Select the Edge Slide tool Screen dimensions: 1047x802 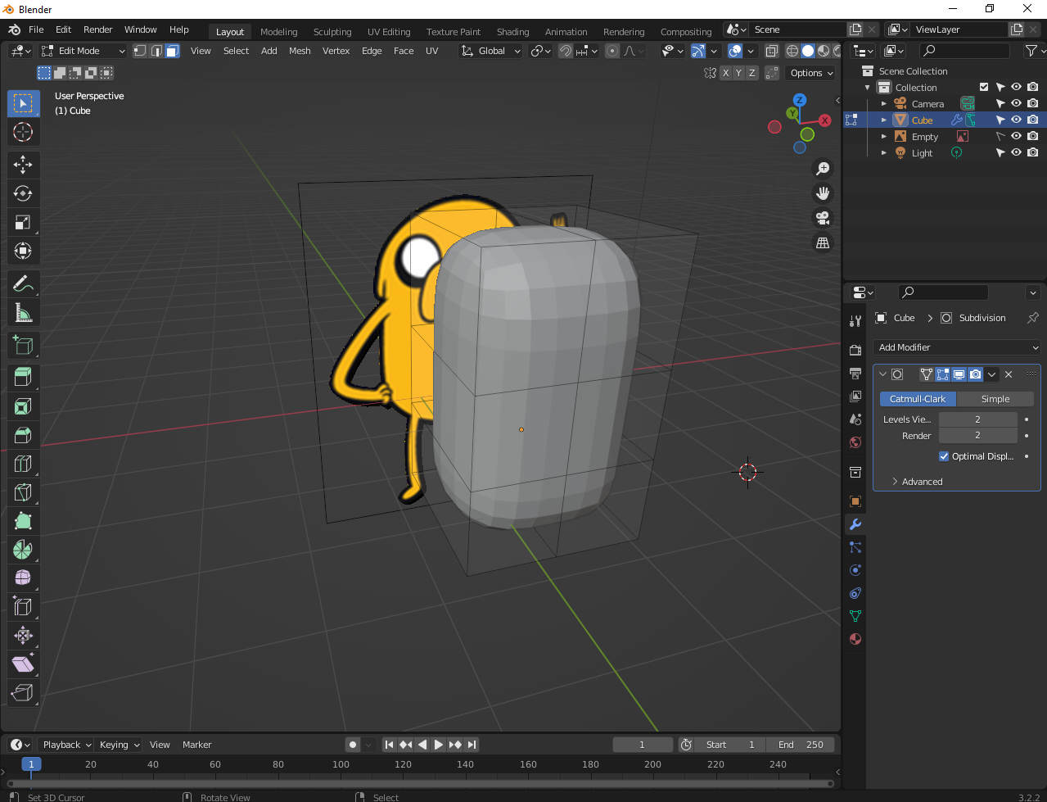coord(23,607)
